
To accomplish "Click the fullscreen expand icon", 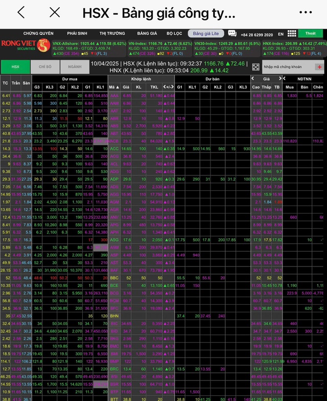I will point(255,67).
